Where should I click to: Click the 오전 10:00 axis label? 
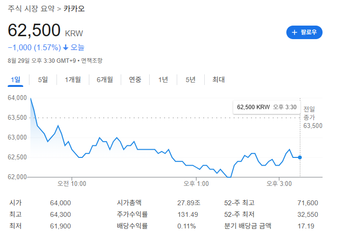(x=72, y=184)
